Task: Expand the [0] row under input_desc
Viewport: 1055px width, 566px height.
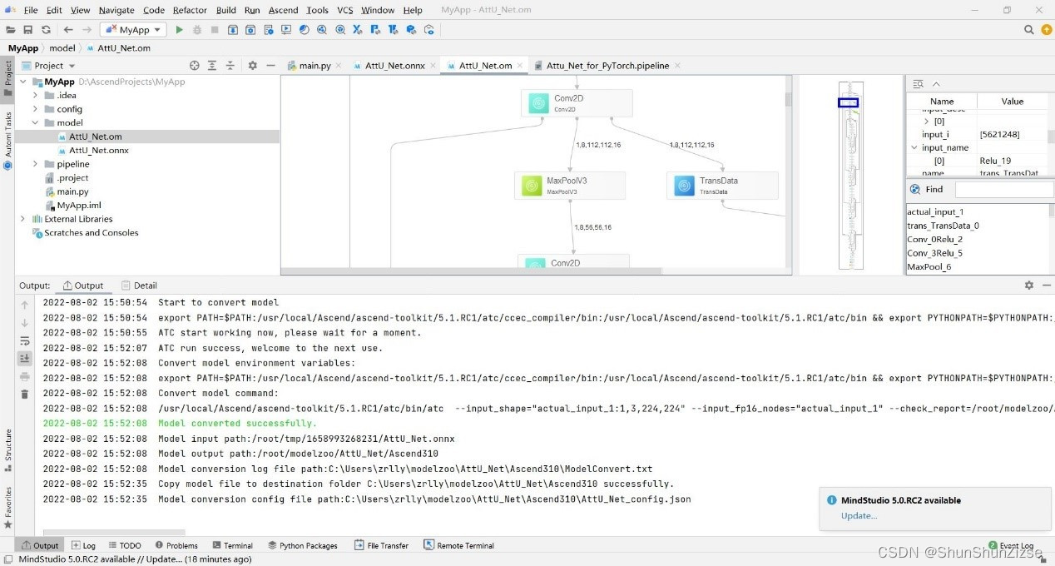Action: (x=927, y=121)
